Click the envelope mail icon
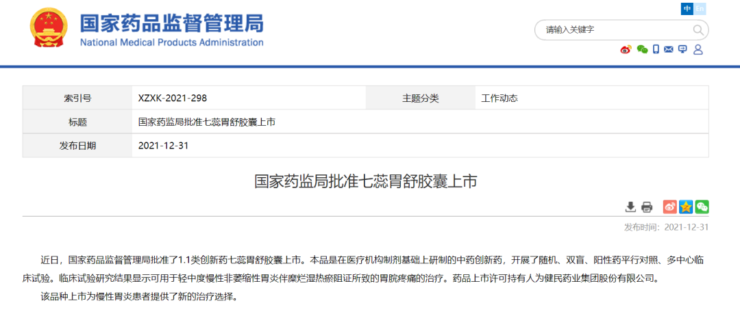The height and width of the screenshot is (316, 740). pyautogui.click(x=668, y=49)
